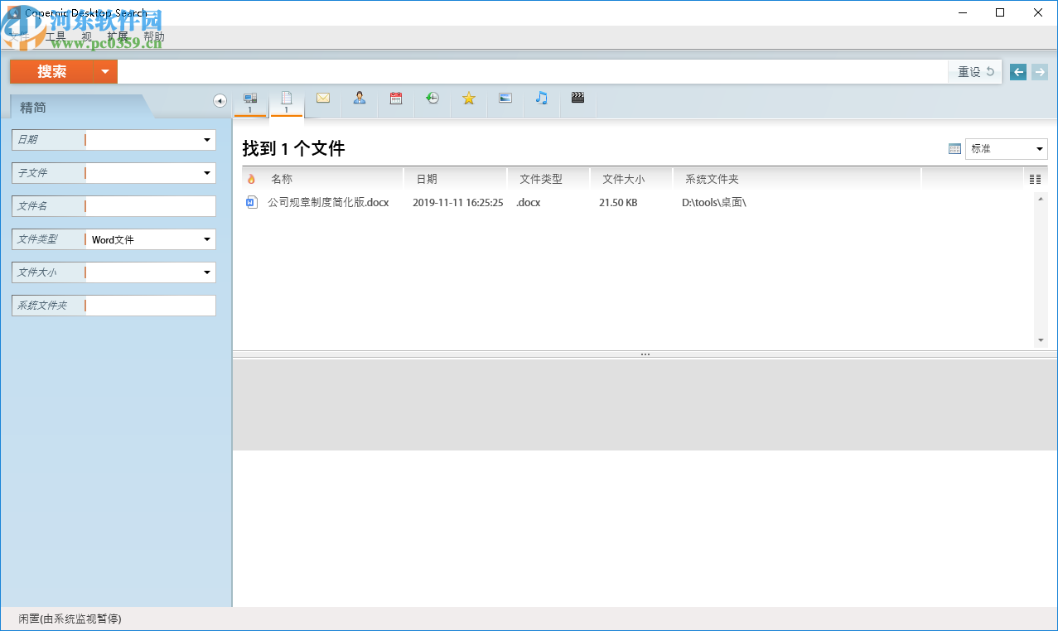Open the 日期 date filter dropdown
This screenshot has height=631, width=1058.
click(x=206, y=140)
